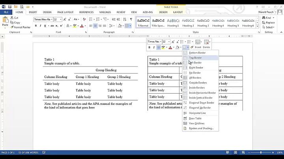
Task: Switch to the PAGE LAYOUT tab
Action: (x=65, y=12)
